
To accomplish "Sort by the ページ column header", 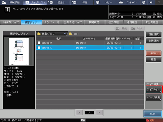I will tap(128, 39).
